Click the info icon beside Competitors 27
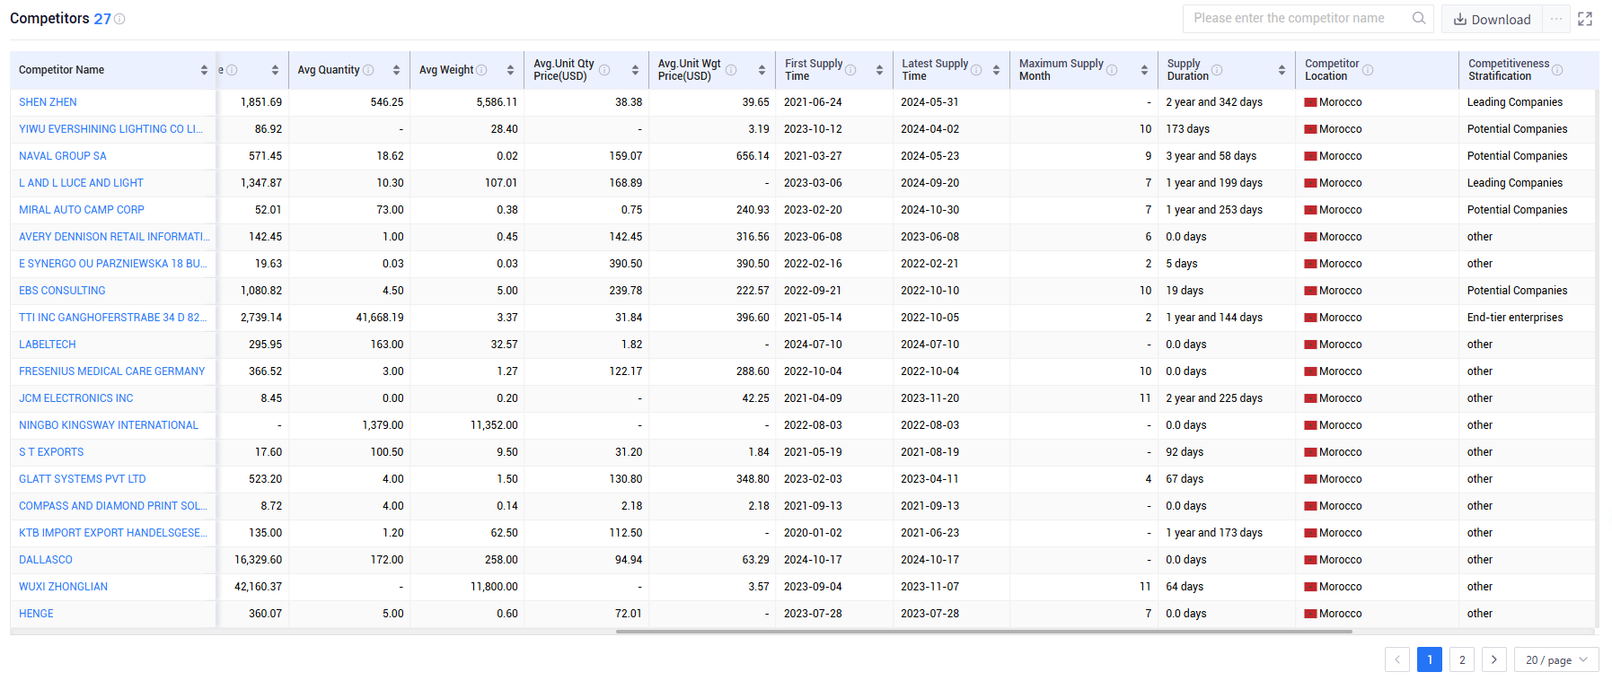Screen dimensions: 1612x681 [119, 19]
